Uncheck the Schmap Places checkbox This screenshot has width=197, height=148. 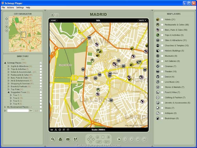(41, 63)
